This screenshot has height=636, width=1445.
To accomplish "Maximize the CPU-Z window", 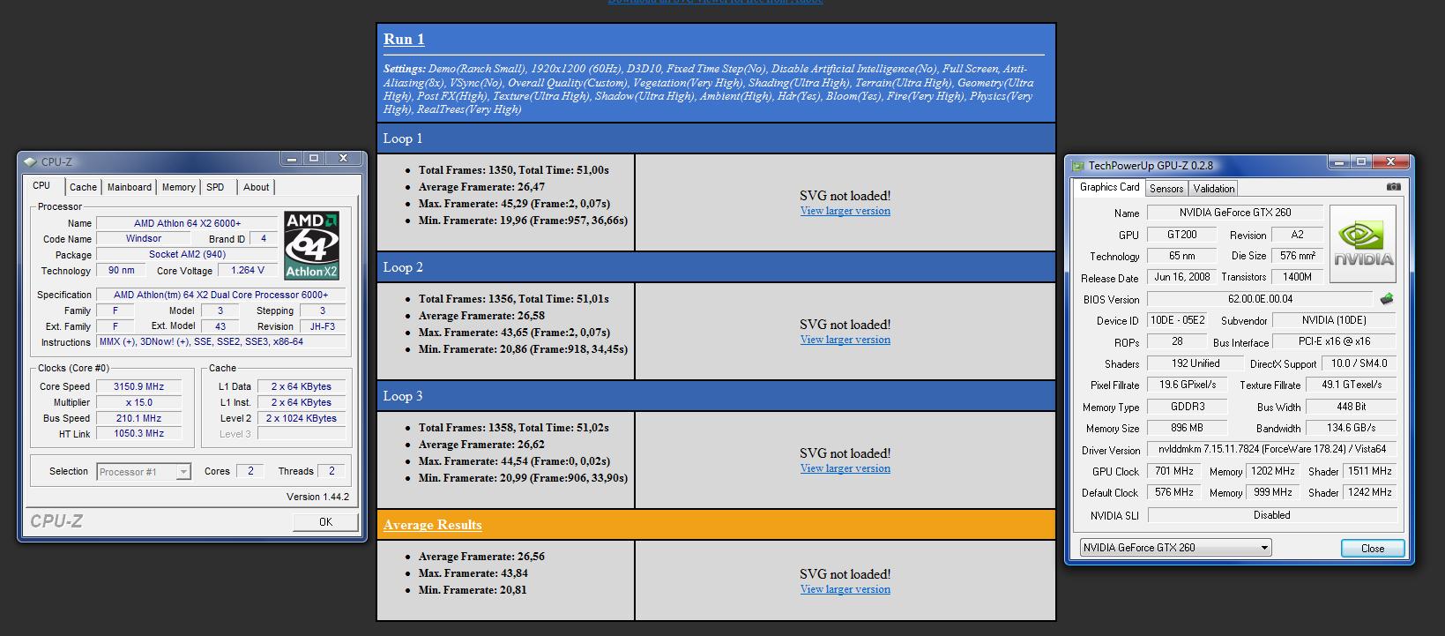I will coord(313,159).
